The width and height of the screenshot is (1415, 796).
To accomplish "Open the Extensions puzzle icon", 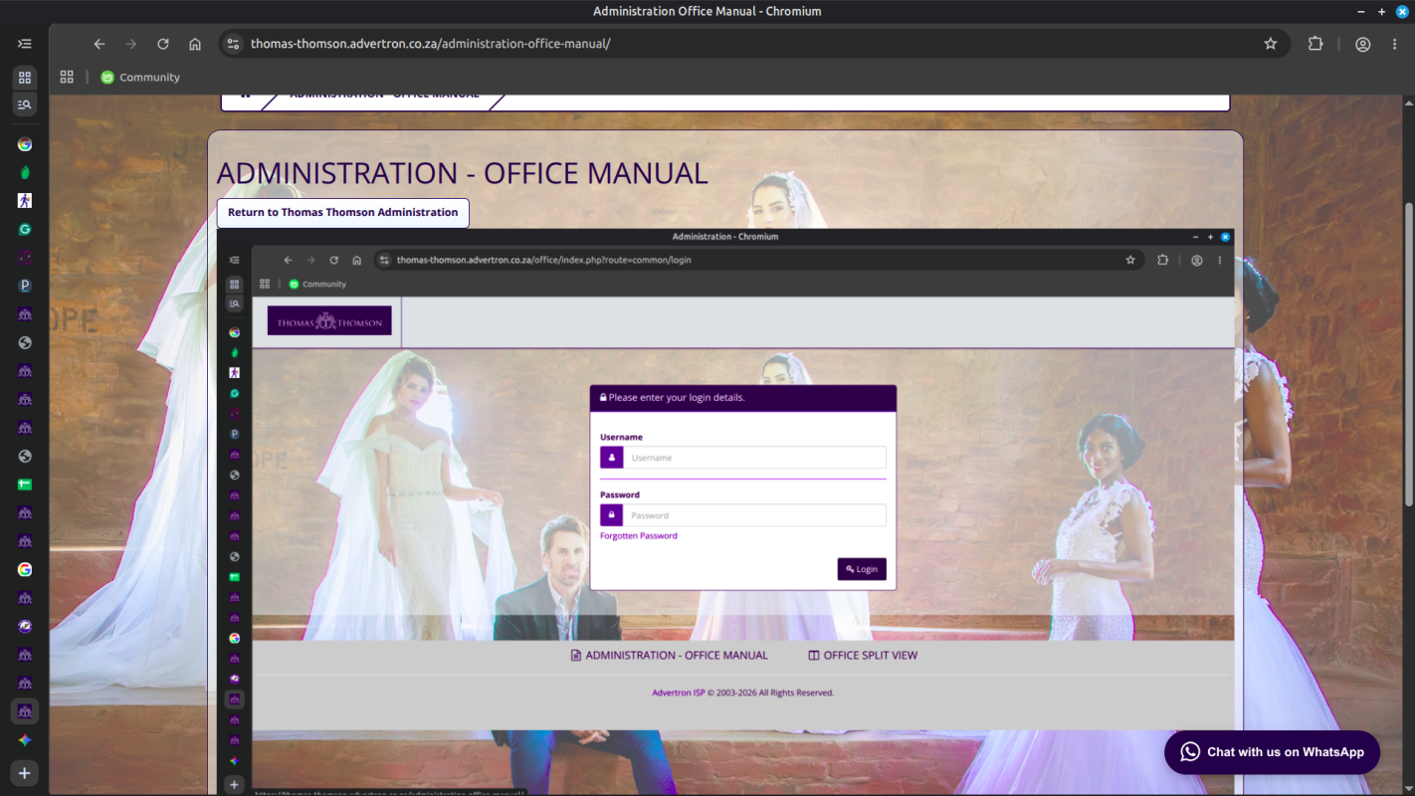I will click(1315, 44).
